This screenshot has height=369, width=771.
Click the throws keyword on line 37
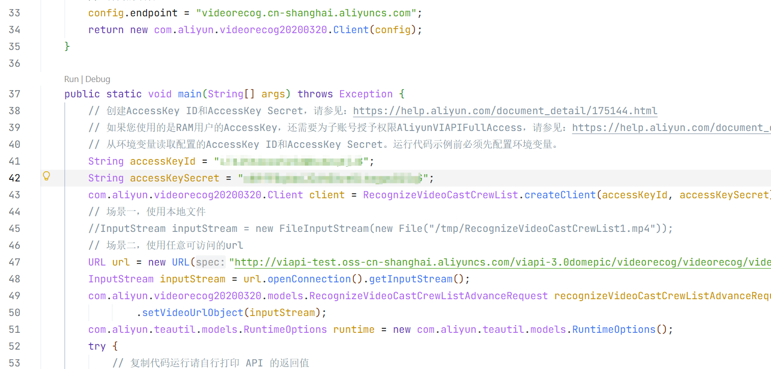click(315, 94)
